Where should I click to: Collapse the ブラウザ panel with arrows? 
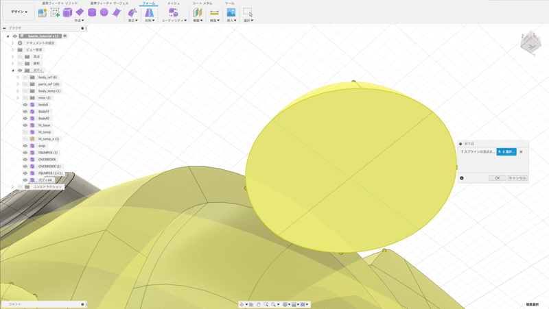[4, 28]
